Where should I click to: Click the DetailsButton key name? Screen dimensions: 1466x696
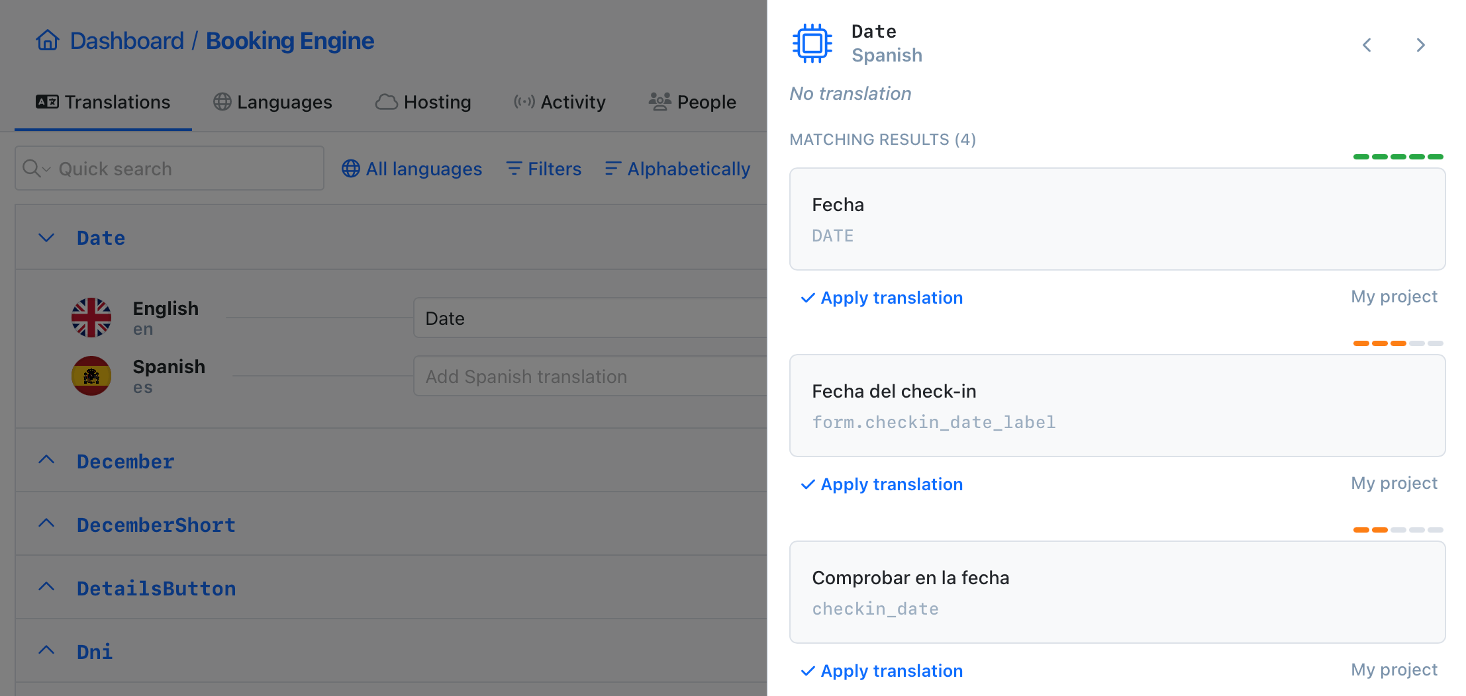(156, 589)
